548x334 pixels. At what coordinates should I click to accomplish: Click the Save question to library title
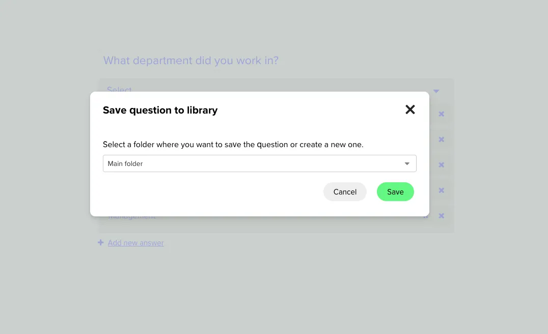point(160,110)
